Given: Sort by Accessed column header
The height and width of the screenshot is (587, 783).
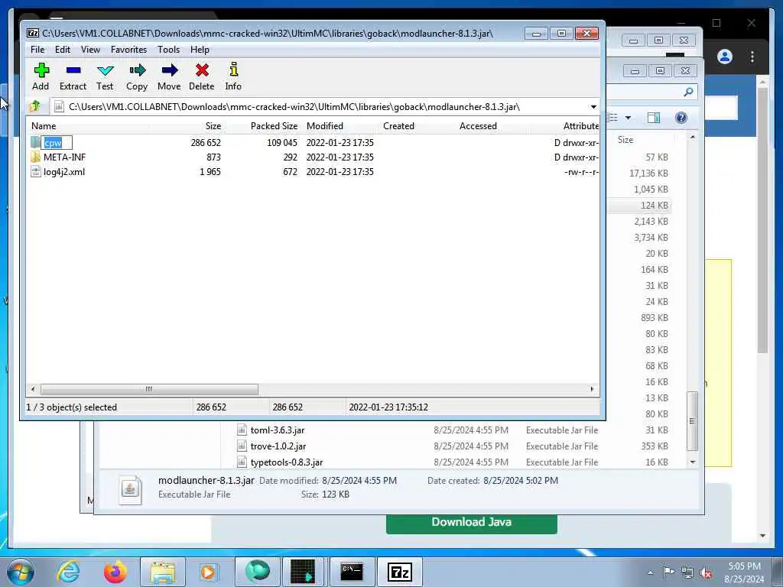Looking at the screenshot, I should click(x=493, y=126).
